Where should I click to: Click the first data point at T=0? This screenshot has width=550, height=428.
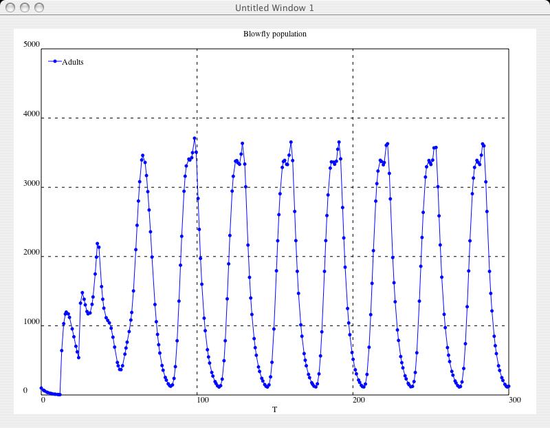(41, 388)
